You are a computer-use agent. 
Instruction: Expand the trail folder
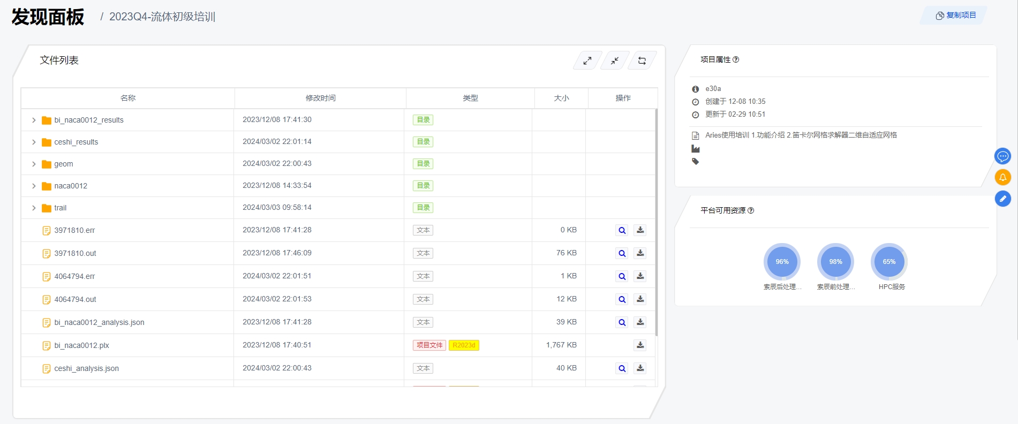click(x=34, y=208)
